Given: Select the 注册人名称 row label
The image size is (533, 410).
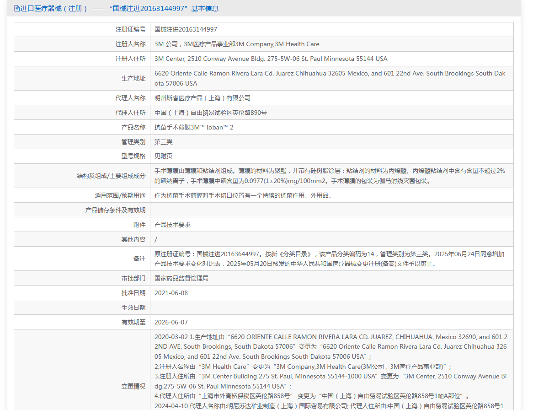Looking at the screenshot, I should (130, 44).
